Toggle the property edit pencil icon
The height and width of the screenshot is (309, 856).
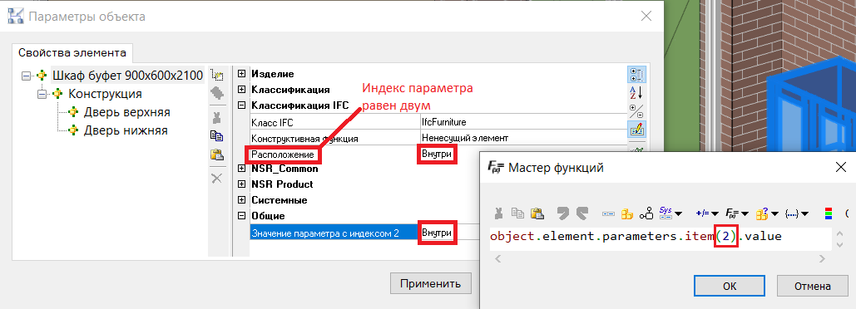click(x=636, y=129)
